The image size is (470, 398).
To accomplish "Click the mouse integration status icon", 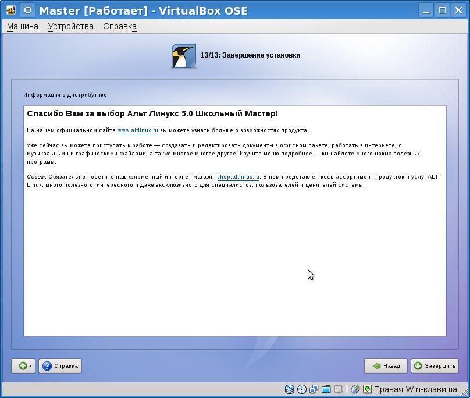I will click(x=355, y=389).
